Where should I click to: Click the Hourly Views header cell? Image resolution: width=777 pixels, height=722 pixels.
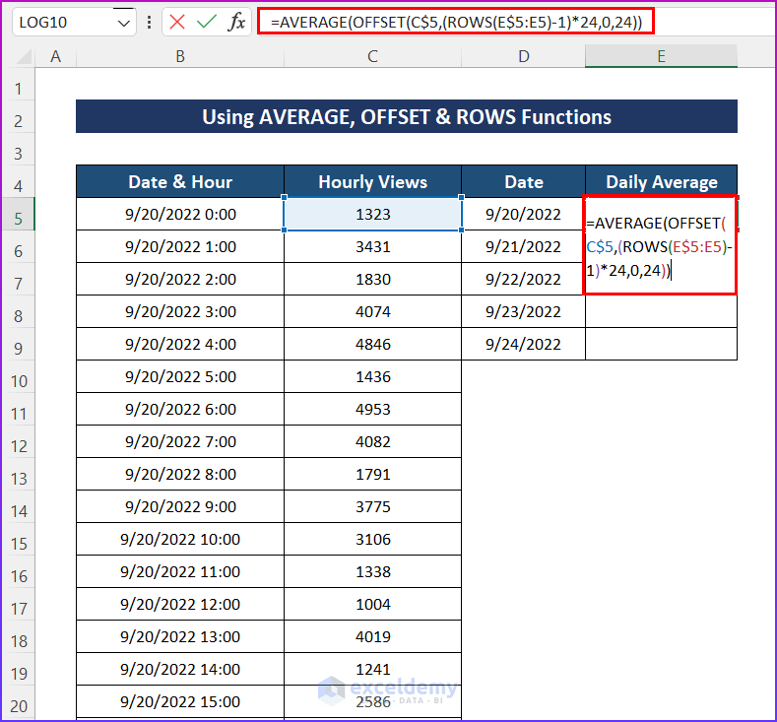click(372, 182)
